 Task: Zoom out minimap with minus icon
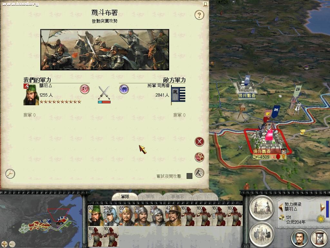[x=12, y=244]
